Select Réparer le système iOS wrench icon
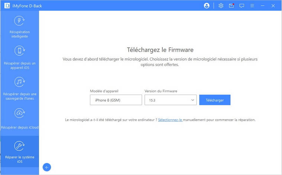 coord(19,146)
